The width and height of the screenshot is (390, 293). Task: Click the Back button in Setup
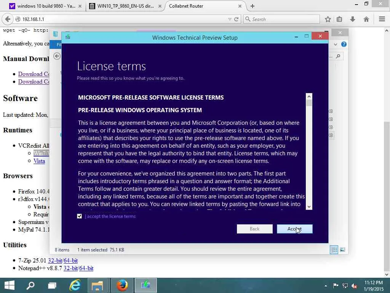click(254, 229)
